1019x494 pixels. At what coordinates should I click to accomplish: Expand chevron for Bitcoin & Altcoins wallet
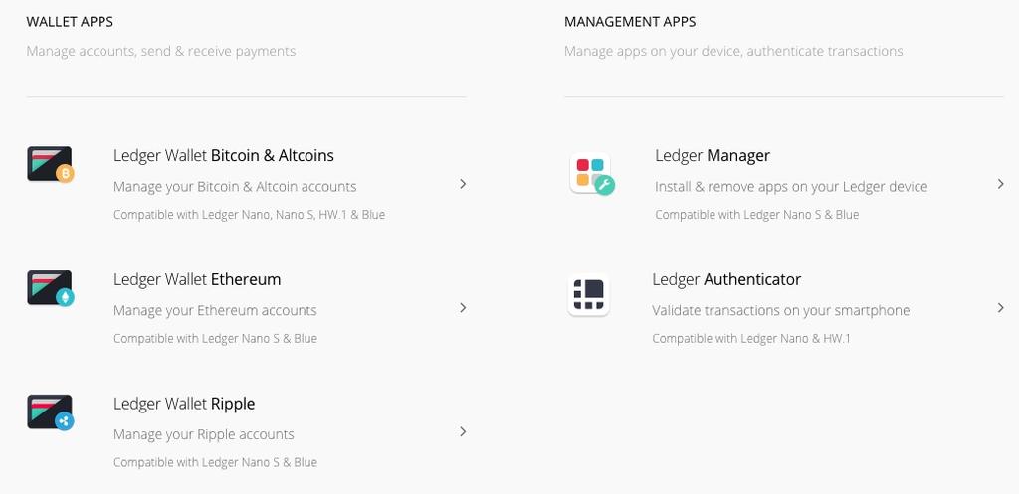tap(463, 184)
